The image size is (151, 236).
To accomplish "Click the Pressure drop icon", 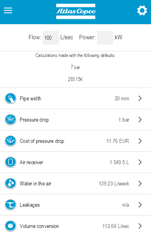I will click(10, 120).
